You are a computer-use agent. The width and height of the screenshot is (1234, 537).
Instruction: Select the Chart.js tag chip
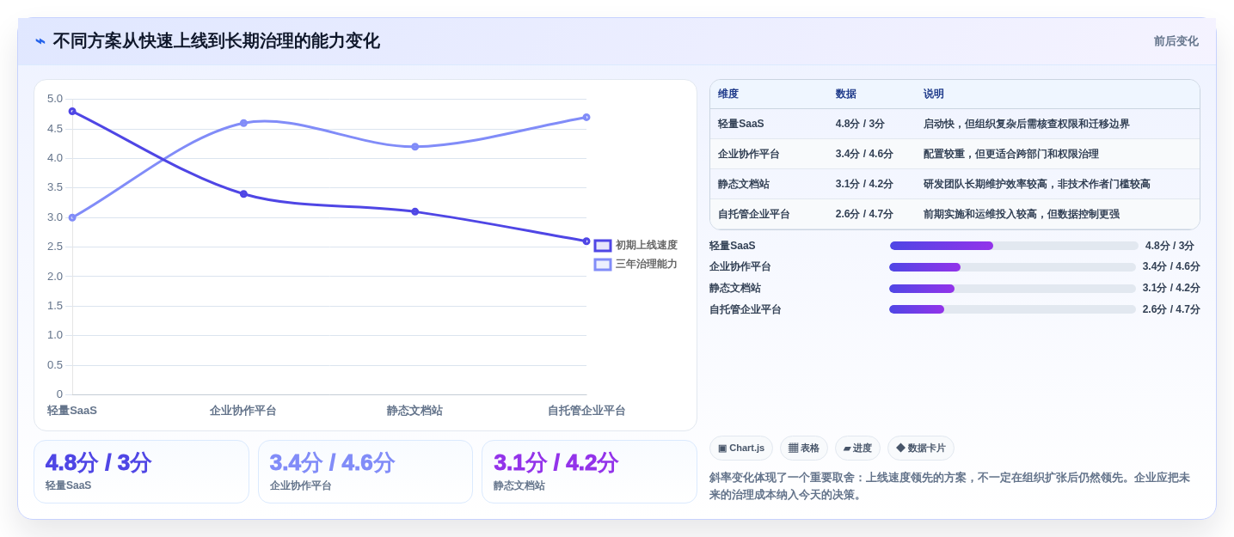[741, 449]
